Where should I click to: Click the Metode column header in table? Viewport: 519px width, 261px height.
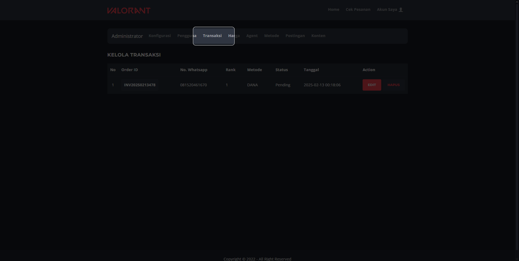(254, 70)
